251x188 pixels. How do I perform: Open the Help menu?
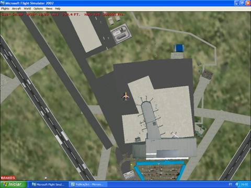point(58,8)
